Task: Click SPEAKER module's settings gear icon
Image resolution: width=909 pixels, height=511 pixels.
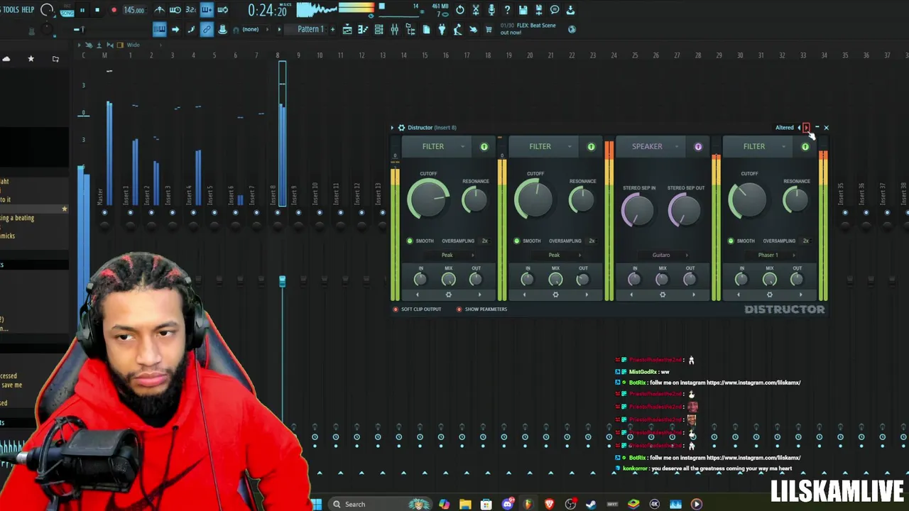Action: point(663,295)
